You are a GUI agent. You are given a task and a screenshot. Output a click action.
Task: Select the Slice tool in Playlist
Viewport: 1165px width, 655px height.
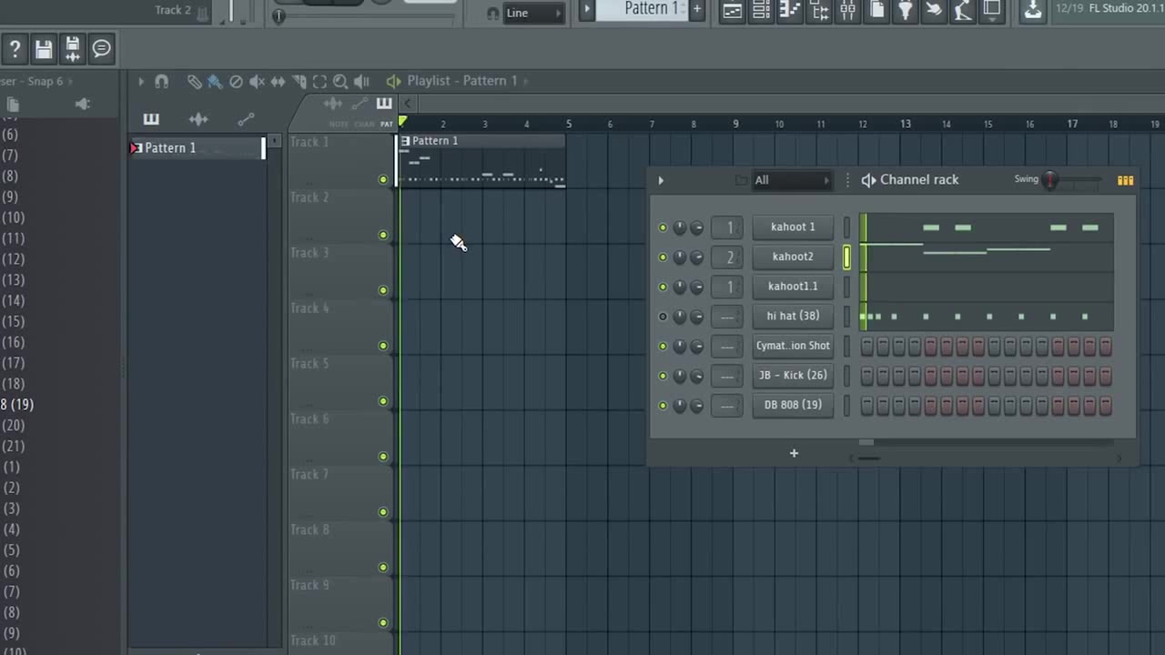[x=299, y=81]
